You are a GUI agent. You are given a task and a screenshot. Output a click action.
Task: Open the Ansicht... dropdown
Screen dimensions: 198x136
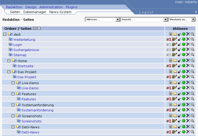pyautogui.click(x=144, y=20)
